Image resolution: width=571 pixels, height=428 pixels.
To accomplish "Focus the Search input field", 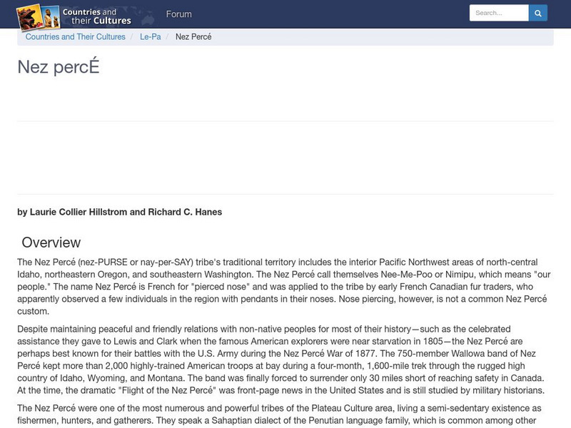I will pyautogui.click(x=499, y=13).
